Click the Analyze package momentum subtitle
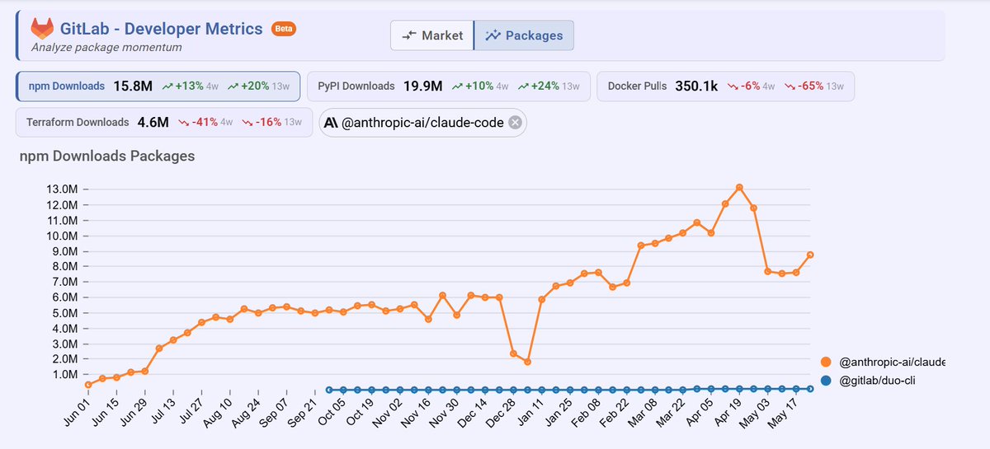The height and width of the screenshot is (449, 990). 106,47
